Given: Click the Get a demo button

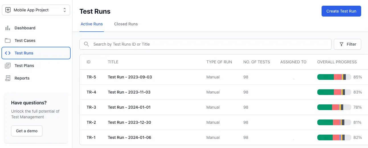Looking at the screenshot, I should pyautogui.click(x=27, y=131).
